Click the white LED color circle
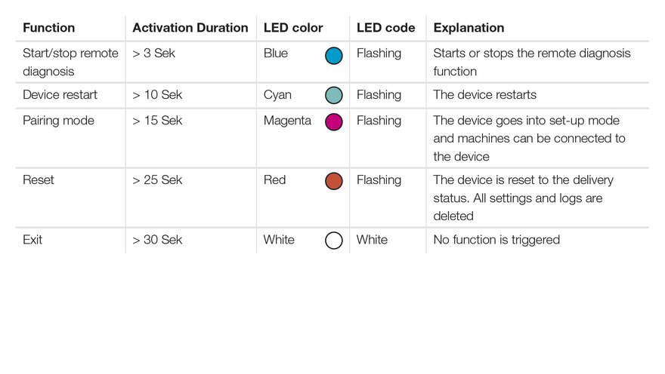The width and height of the screenshot is (665, 374). coord(333,241)
